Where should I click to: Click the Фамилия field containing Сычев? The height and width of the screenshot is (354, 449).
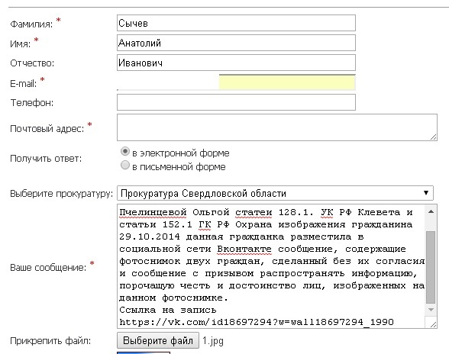pos(236,23)
